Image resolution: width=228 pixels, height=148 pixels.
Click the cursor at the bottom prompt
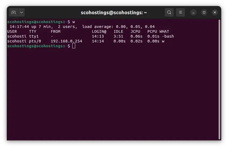tap(74, 46)
